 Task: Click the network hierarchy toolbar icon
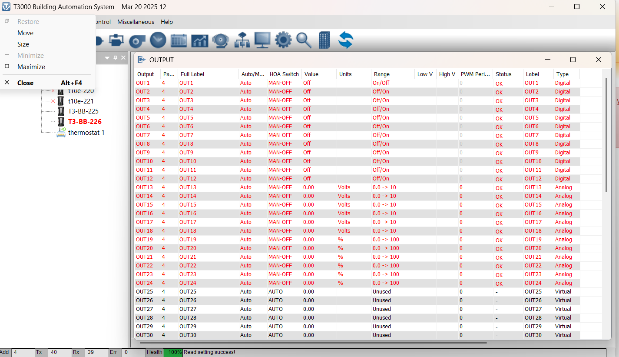click(242, 40)
